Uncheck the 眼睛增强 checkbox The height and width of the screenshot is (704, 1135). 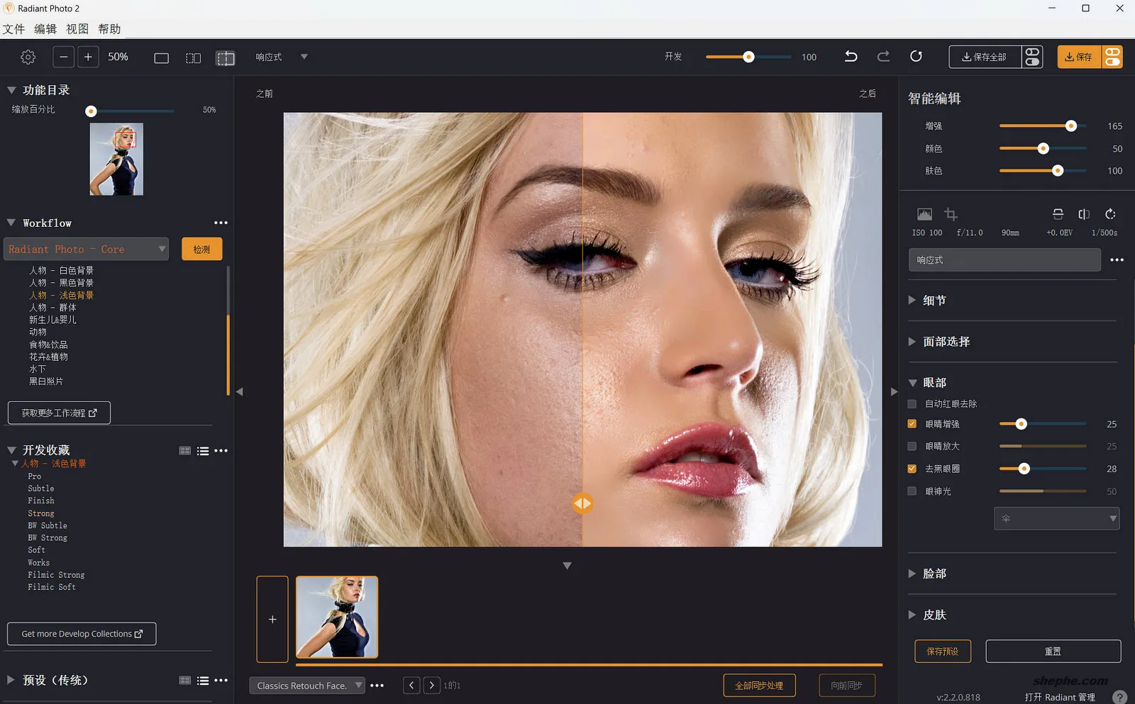(912, 424)
